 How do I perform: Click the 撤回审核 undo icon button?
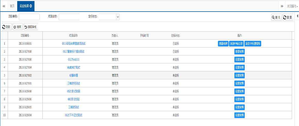pyautogui.click(x=31, y=27)
